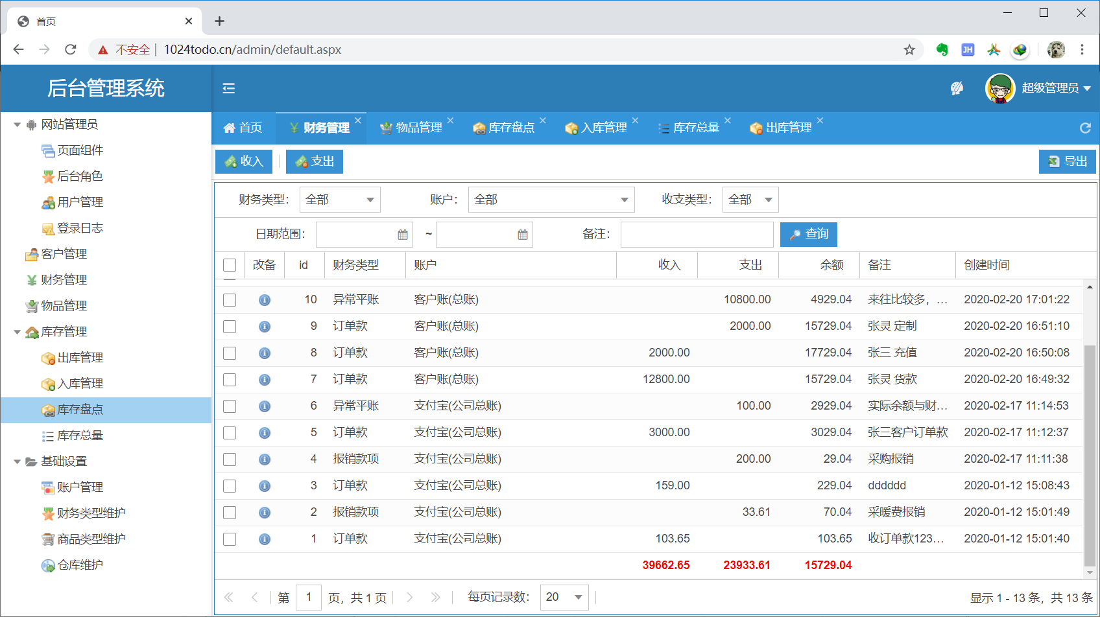The width and height of the screenshot is (1100, 617).
Task: Check the row with id 7
Action: coord(230,380)
